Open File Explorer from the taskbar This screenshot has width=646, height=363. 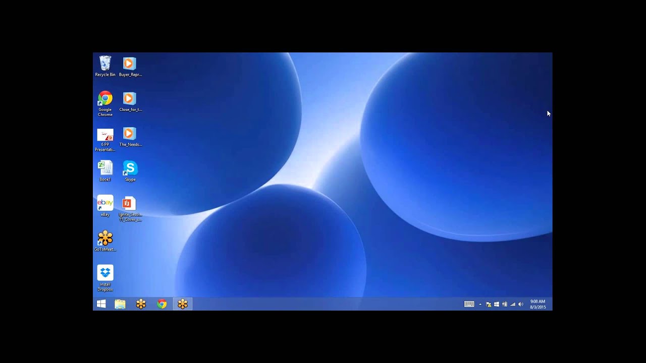click(120, 304)
